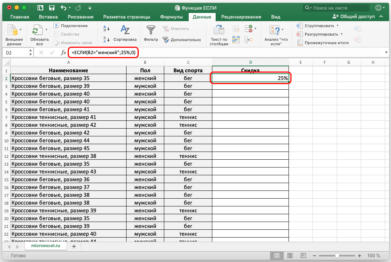Image resolution: width=391 pixels, height=262 pixels.
Task: Click the Общий доступ share button
Action: [354, 16]
